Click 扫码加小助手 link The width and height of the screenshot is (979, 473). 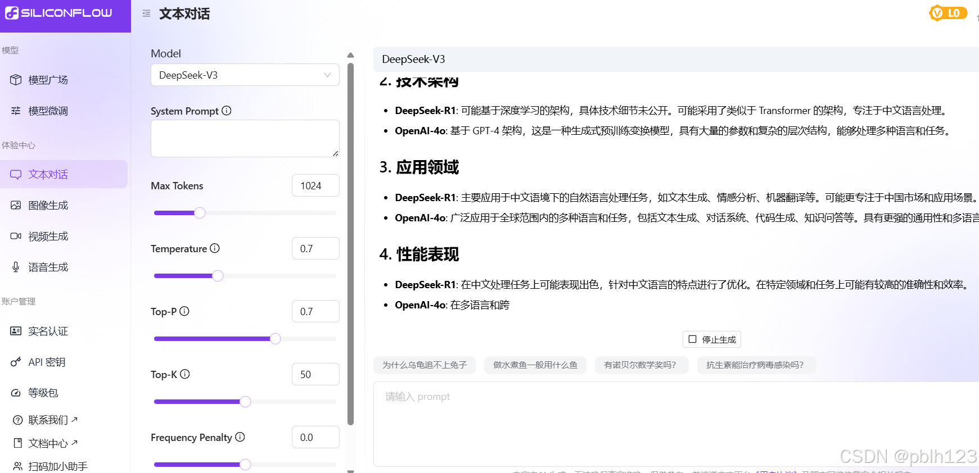coord(58,466)
